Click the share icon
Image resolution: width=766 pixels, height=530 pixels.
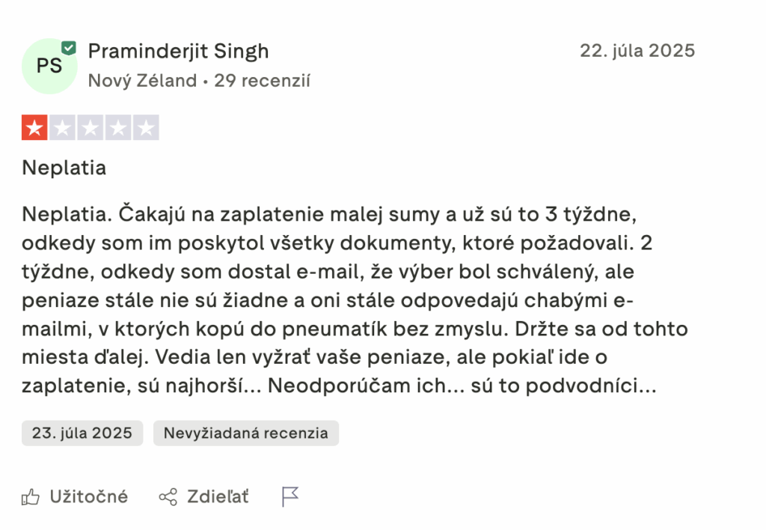pos(168,496)
